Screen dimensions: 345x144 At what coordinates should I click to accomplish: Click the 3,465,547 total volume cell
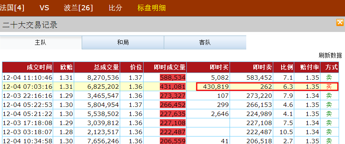click(x=97, y=95)
